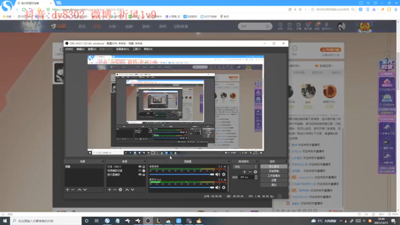Viewport: 400px width, 225px height.
Task: Click the 开始录制 start recording button
Action: click(273, 171)
